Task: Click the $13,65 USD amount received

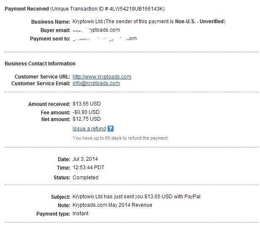Action: [x=87, y=104]
